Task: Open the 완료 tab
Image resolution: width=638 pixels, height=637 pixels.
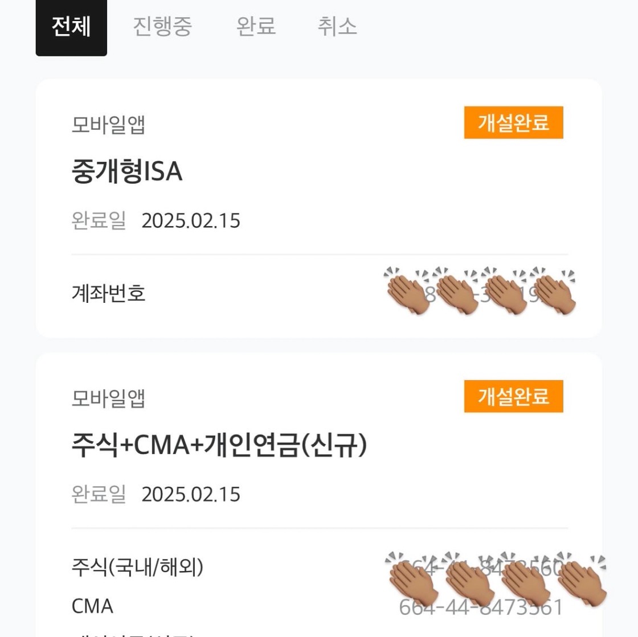Action: (256, 27)
